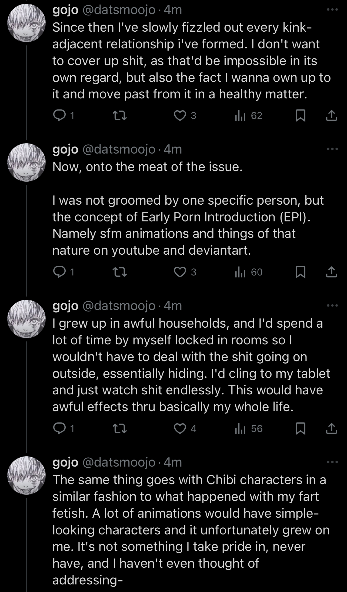Tap gojo avatar beside "Now, onto the meat"
This screenshot has width=347, height=592.
26,162
